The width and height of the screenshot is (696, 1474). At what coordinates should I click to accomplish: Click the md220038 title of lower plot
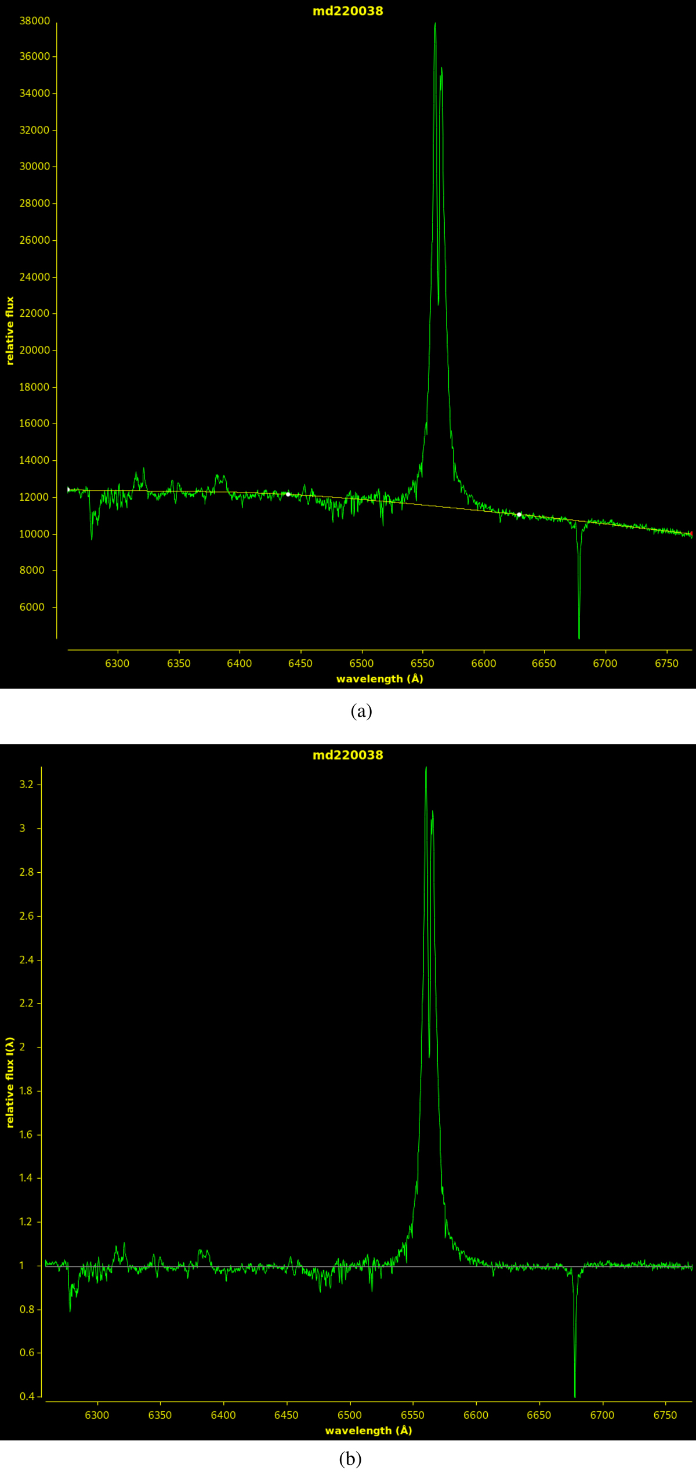347,755
